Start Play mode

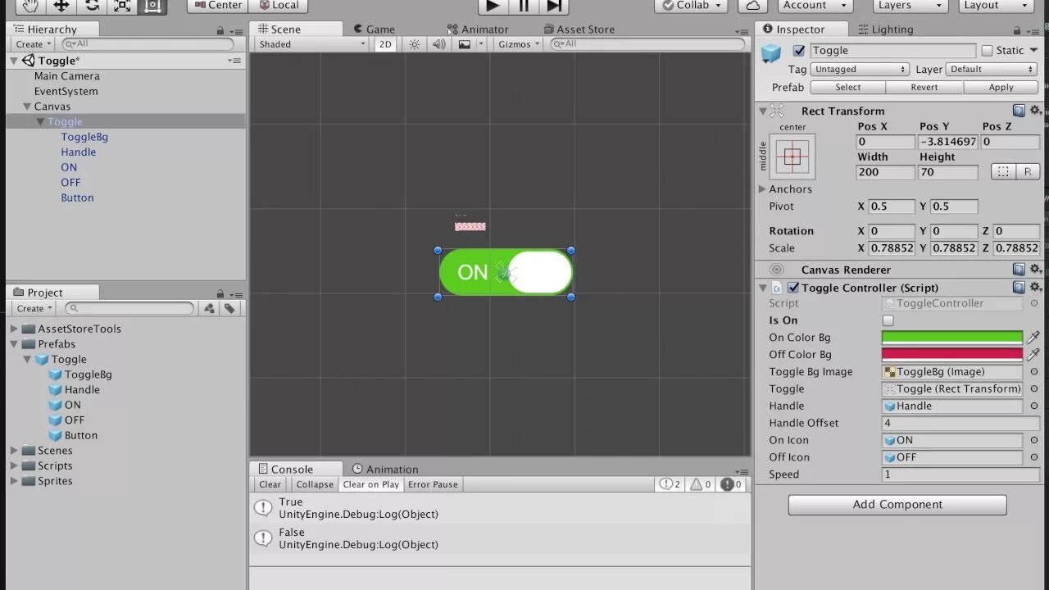pos(493,6)
